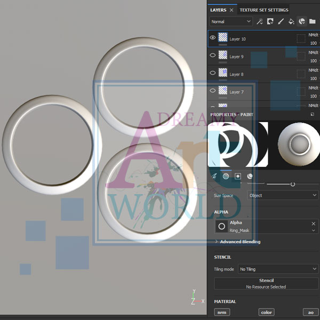Viewport: 320px width, 320px height.
Task: Switch to the Texture Set Settings tab
Action: 263,10
